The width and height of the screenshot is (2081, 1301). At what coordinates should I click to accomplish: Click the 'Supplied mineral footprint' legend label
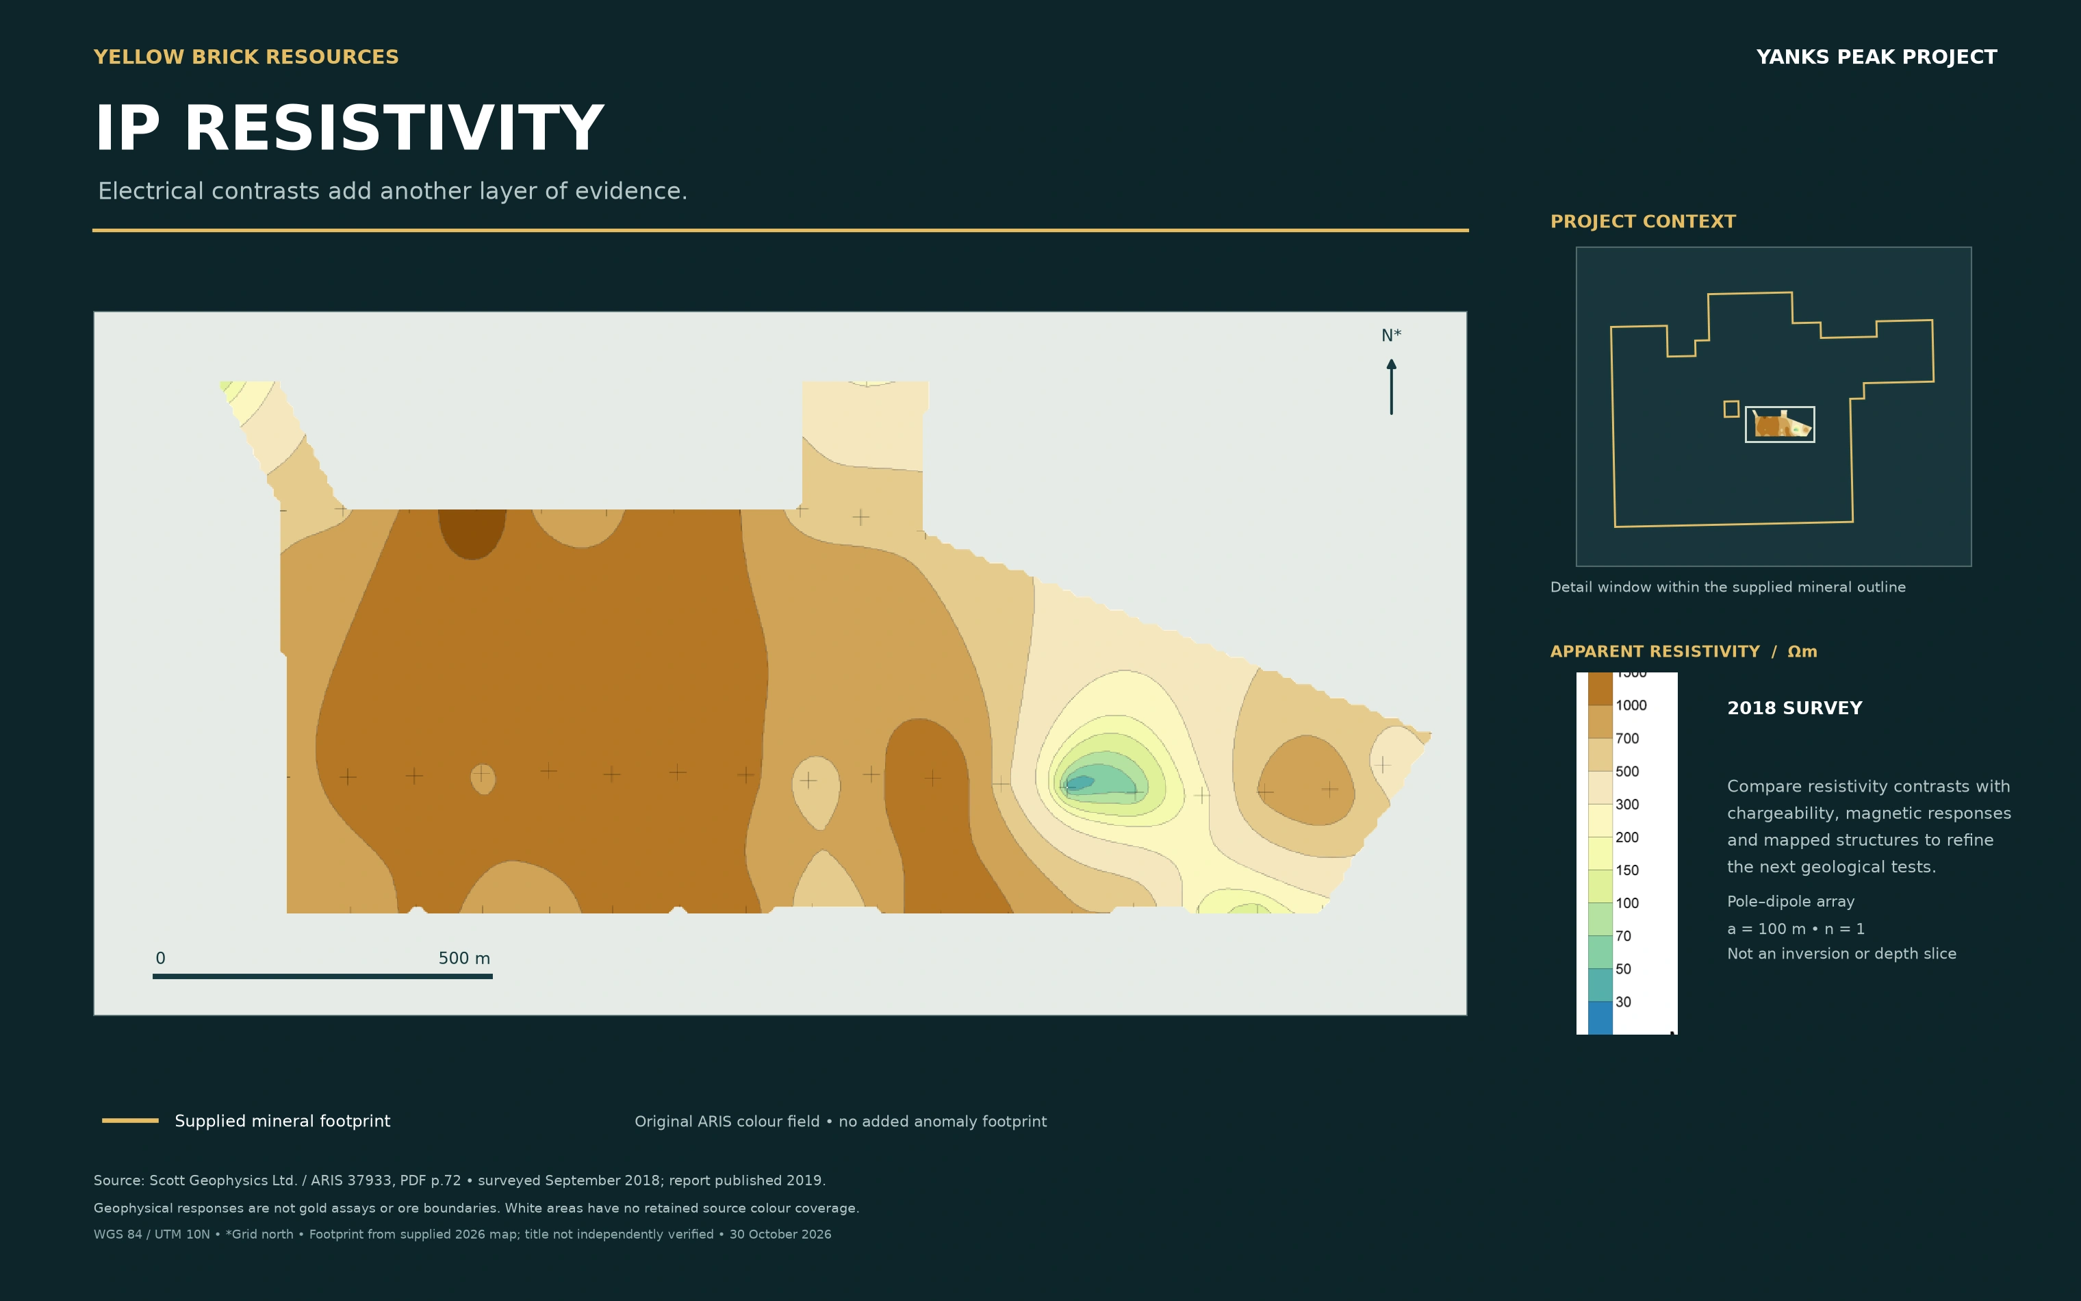282,1120
